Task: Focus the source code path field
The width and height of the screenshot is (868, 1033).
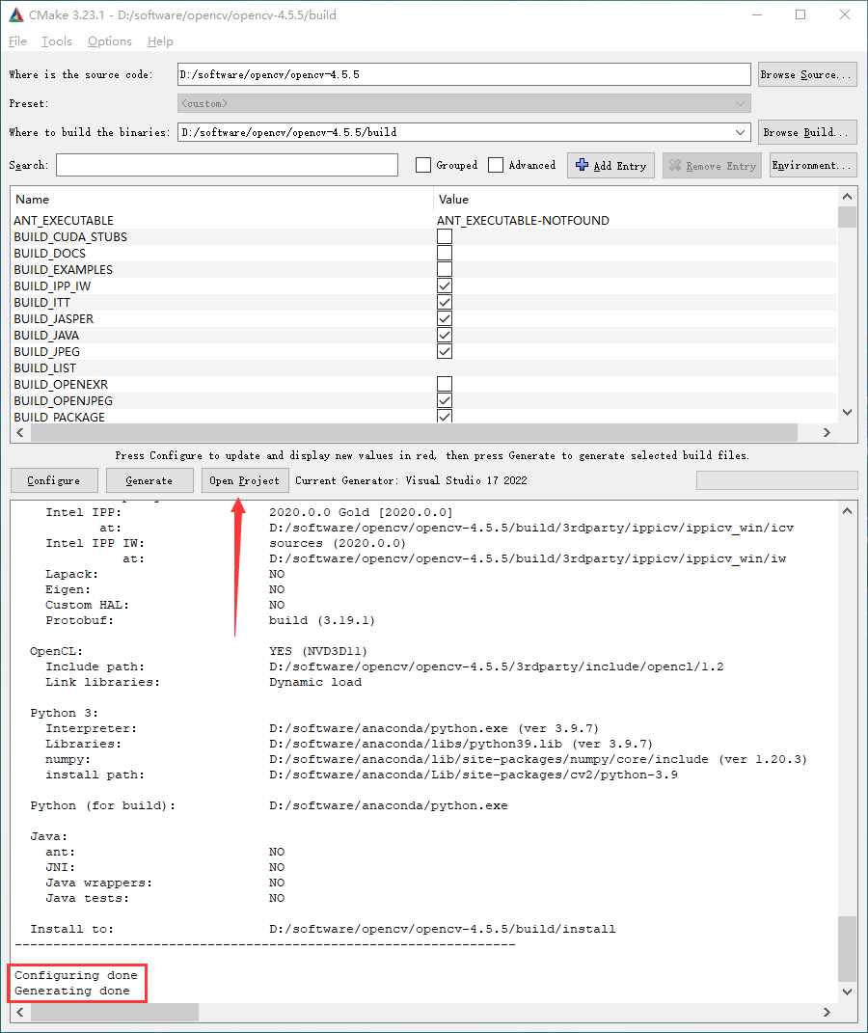Action: (464, 74)
